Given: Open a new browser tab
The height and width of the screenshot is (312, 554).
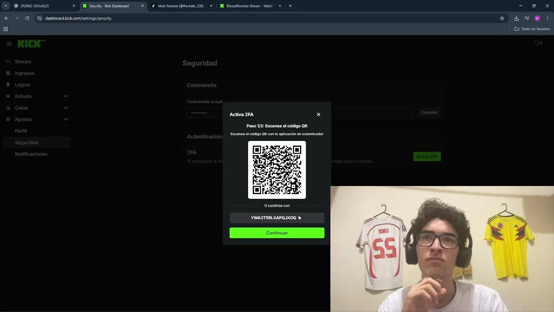Looking at the screenshot, I should coord(290,6).
